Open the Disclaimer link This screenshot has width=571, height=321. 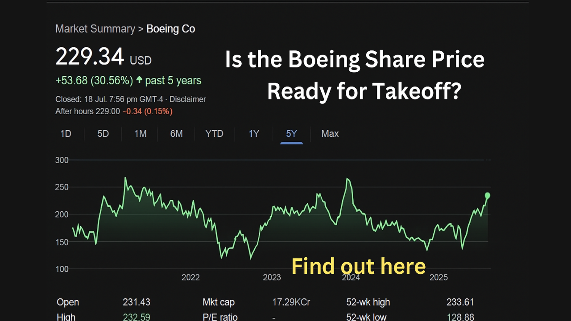pyautogui.click(x=188, y=99)
